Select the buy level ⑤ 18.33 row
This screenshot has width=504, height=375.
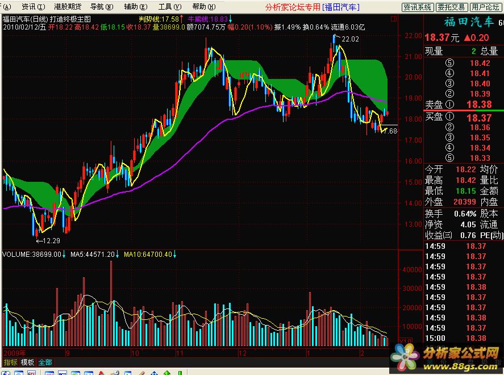(x=464, y=158)
